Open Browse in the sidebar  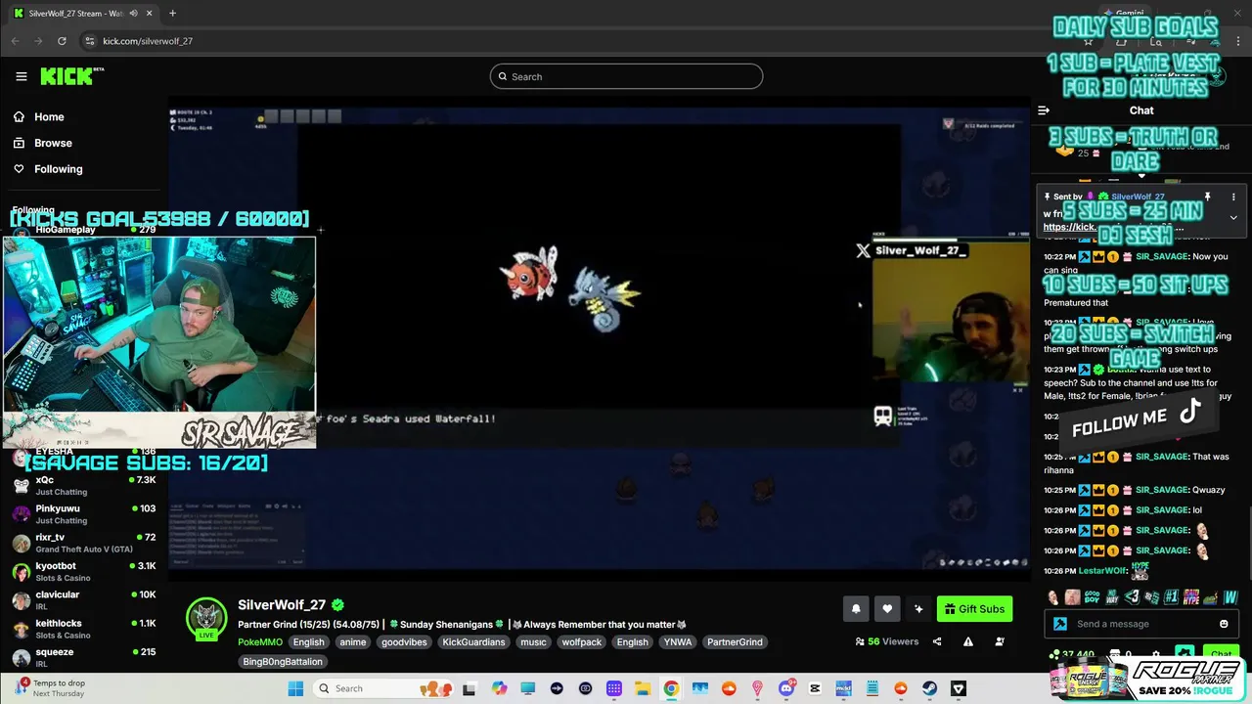point(53,143)
